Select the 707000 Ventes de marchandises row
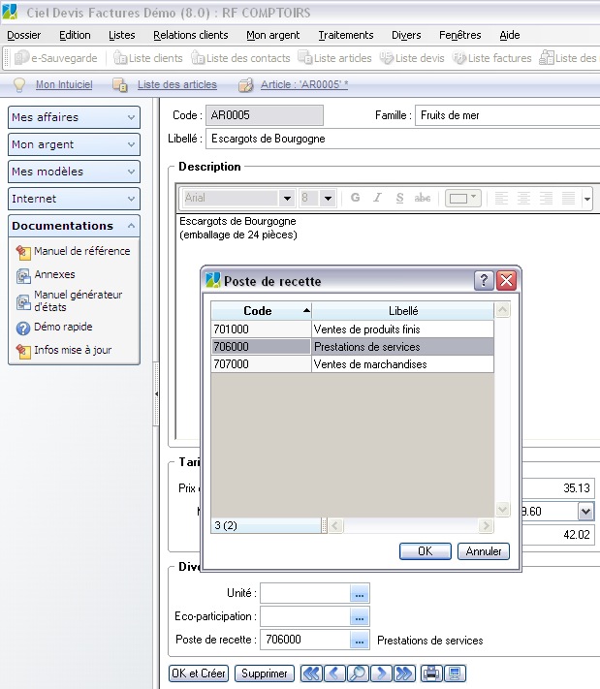The height and width of the screenshot is (689, 600). pos(353,364)
